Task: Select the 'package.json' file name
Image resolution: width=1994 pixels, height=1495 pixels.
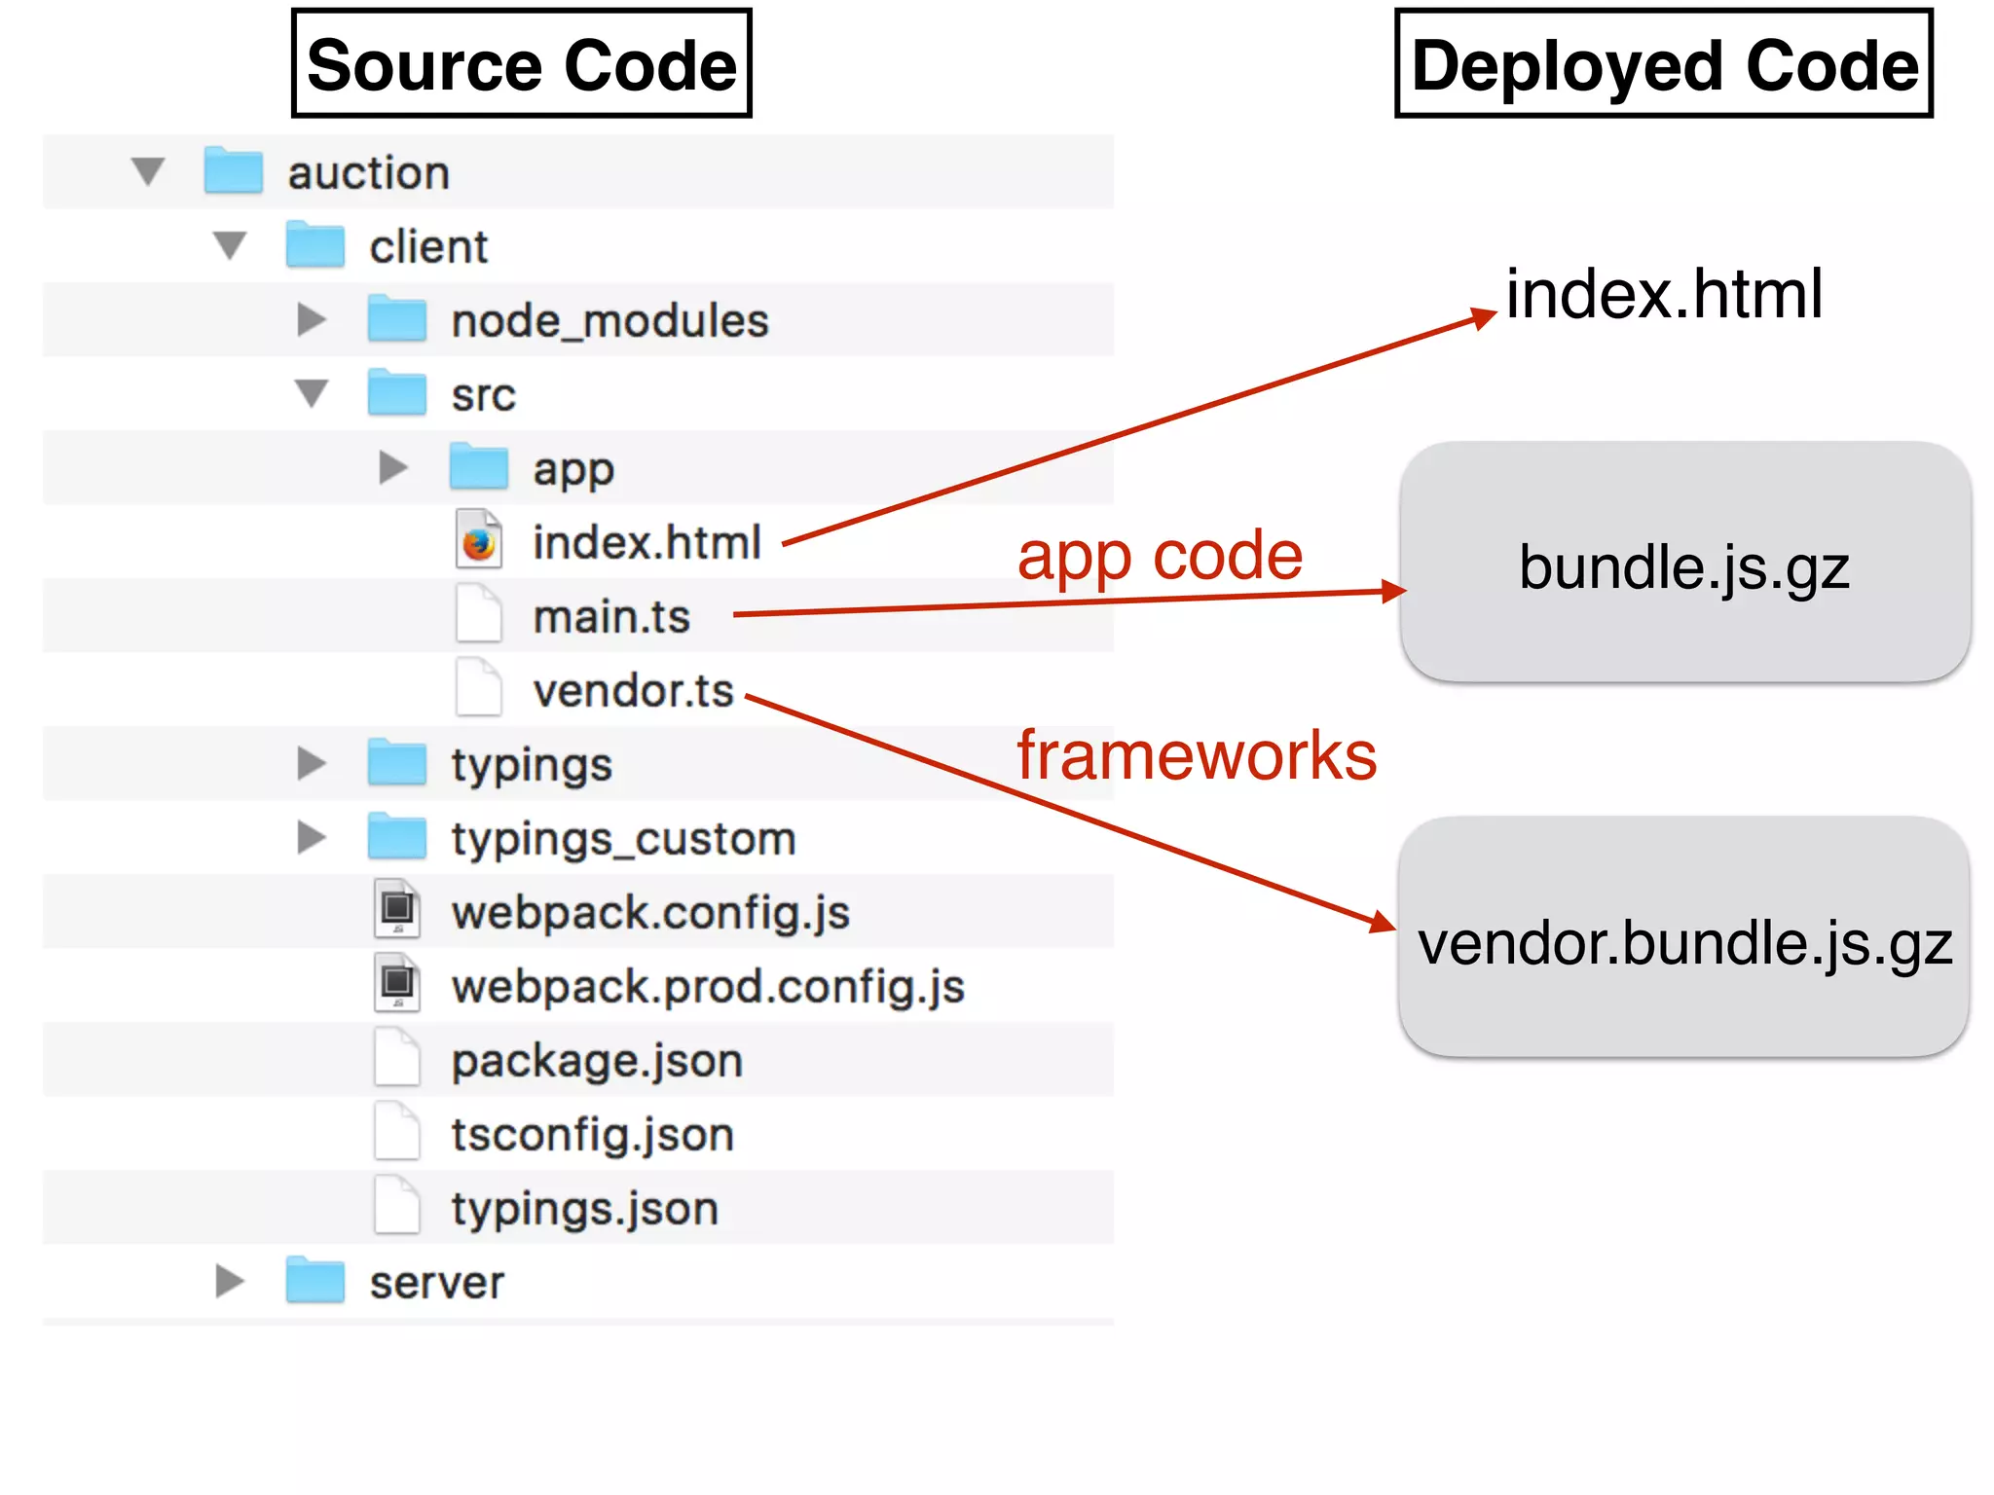Action: [x=597, y=1063]
